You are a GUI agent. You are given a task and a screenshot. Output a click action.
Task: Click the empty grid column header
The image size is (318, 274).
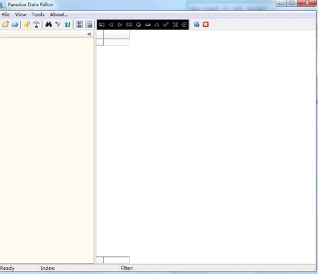[117, 34]
